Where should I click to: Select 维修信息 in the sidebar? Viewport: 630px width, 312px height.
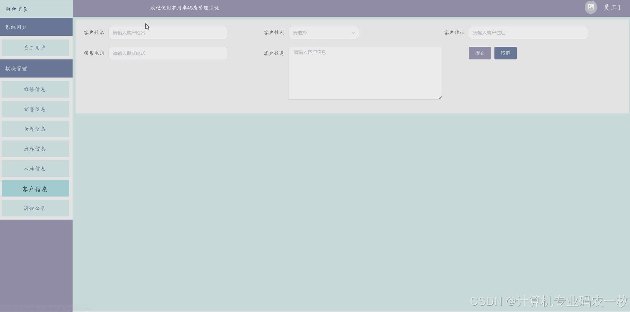pyautogui.click(x=35, y=89)
